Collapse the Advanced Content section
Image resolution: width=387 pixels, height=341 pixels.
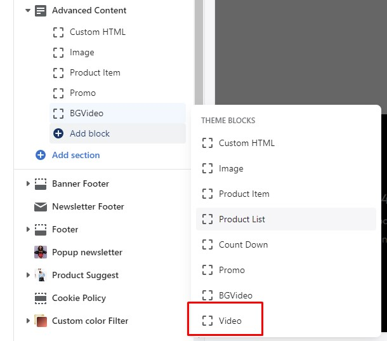(28, 11)
